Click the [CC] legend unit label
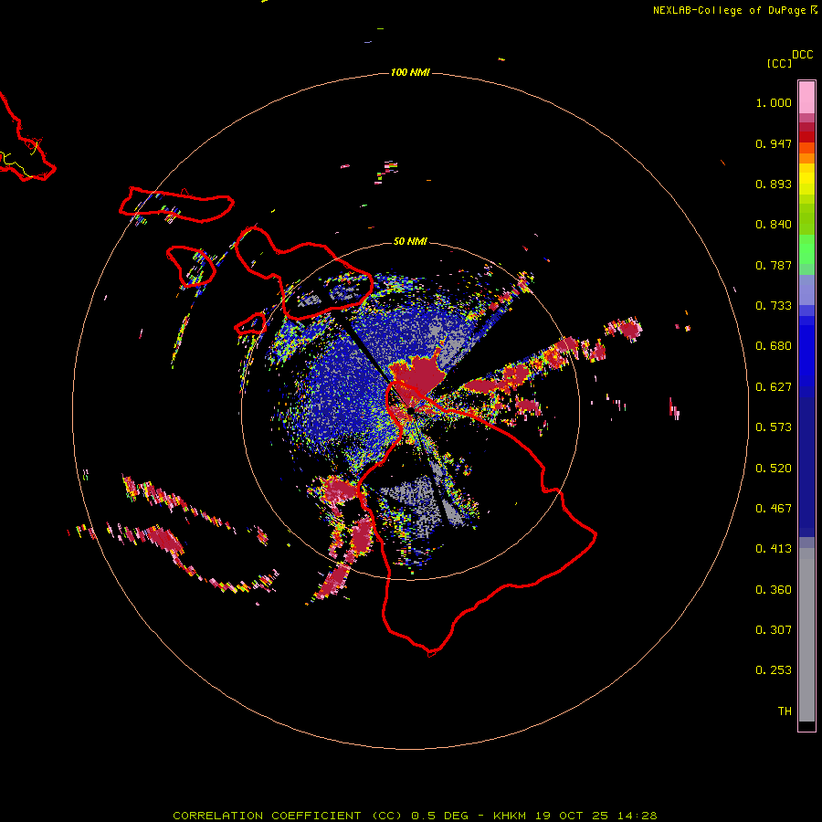 pos(779,63)
